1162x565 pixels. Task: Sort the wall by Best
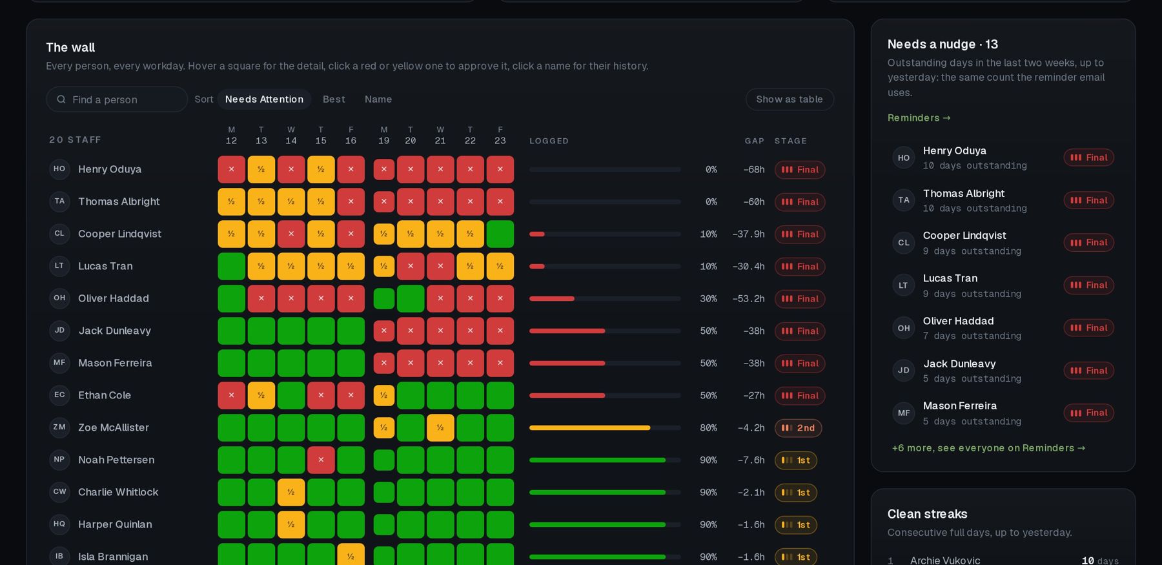[334, 99]
